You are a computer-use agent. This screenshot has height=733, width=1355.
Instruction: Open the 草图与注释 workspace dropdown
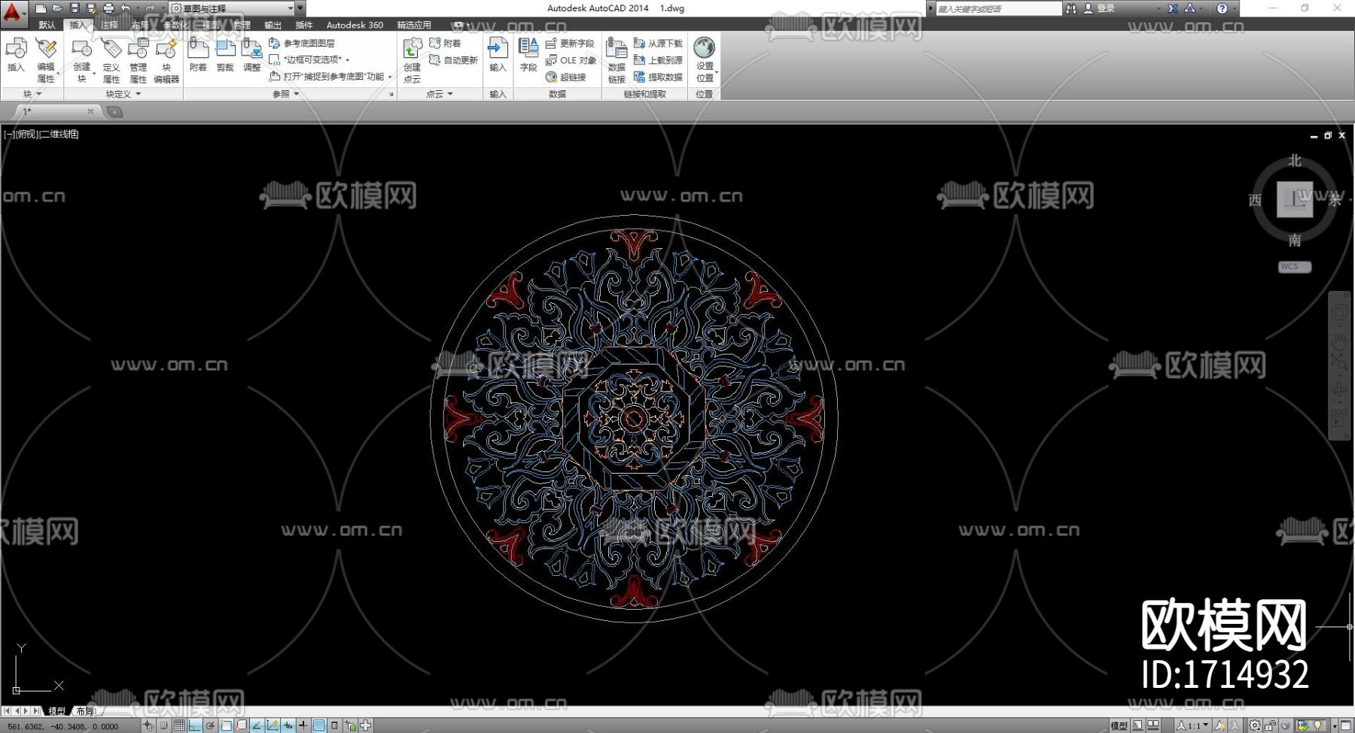[x=291, y=8]
